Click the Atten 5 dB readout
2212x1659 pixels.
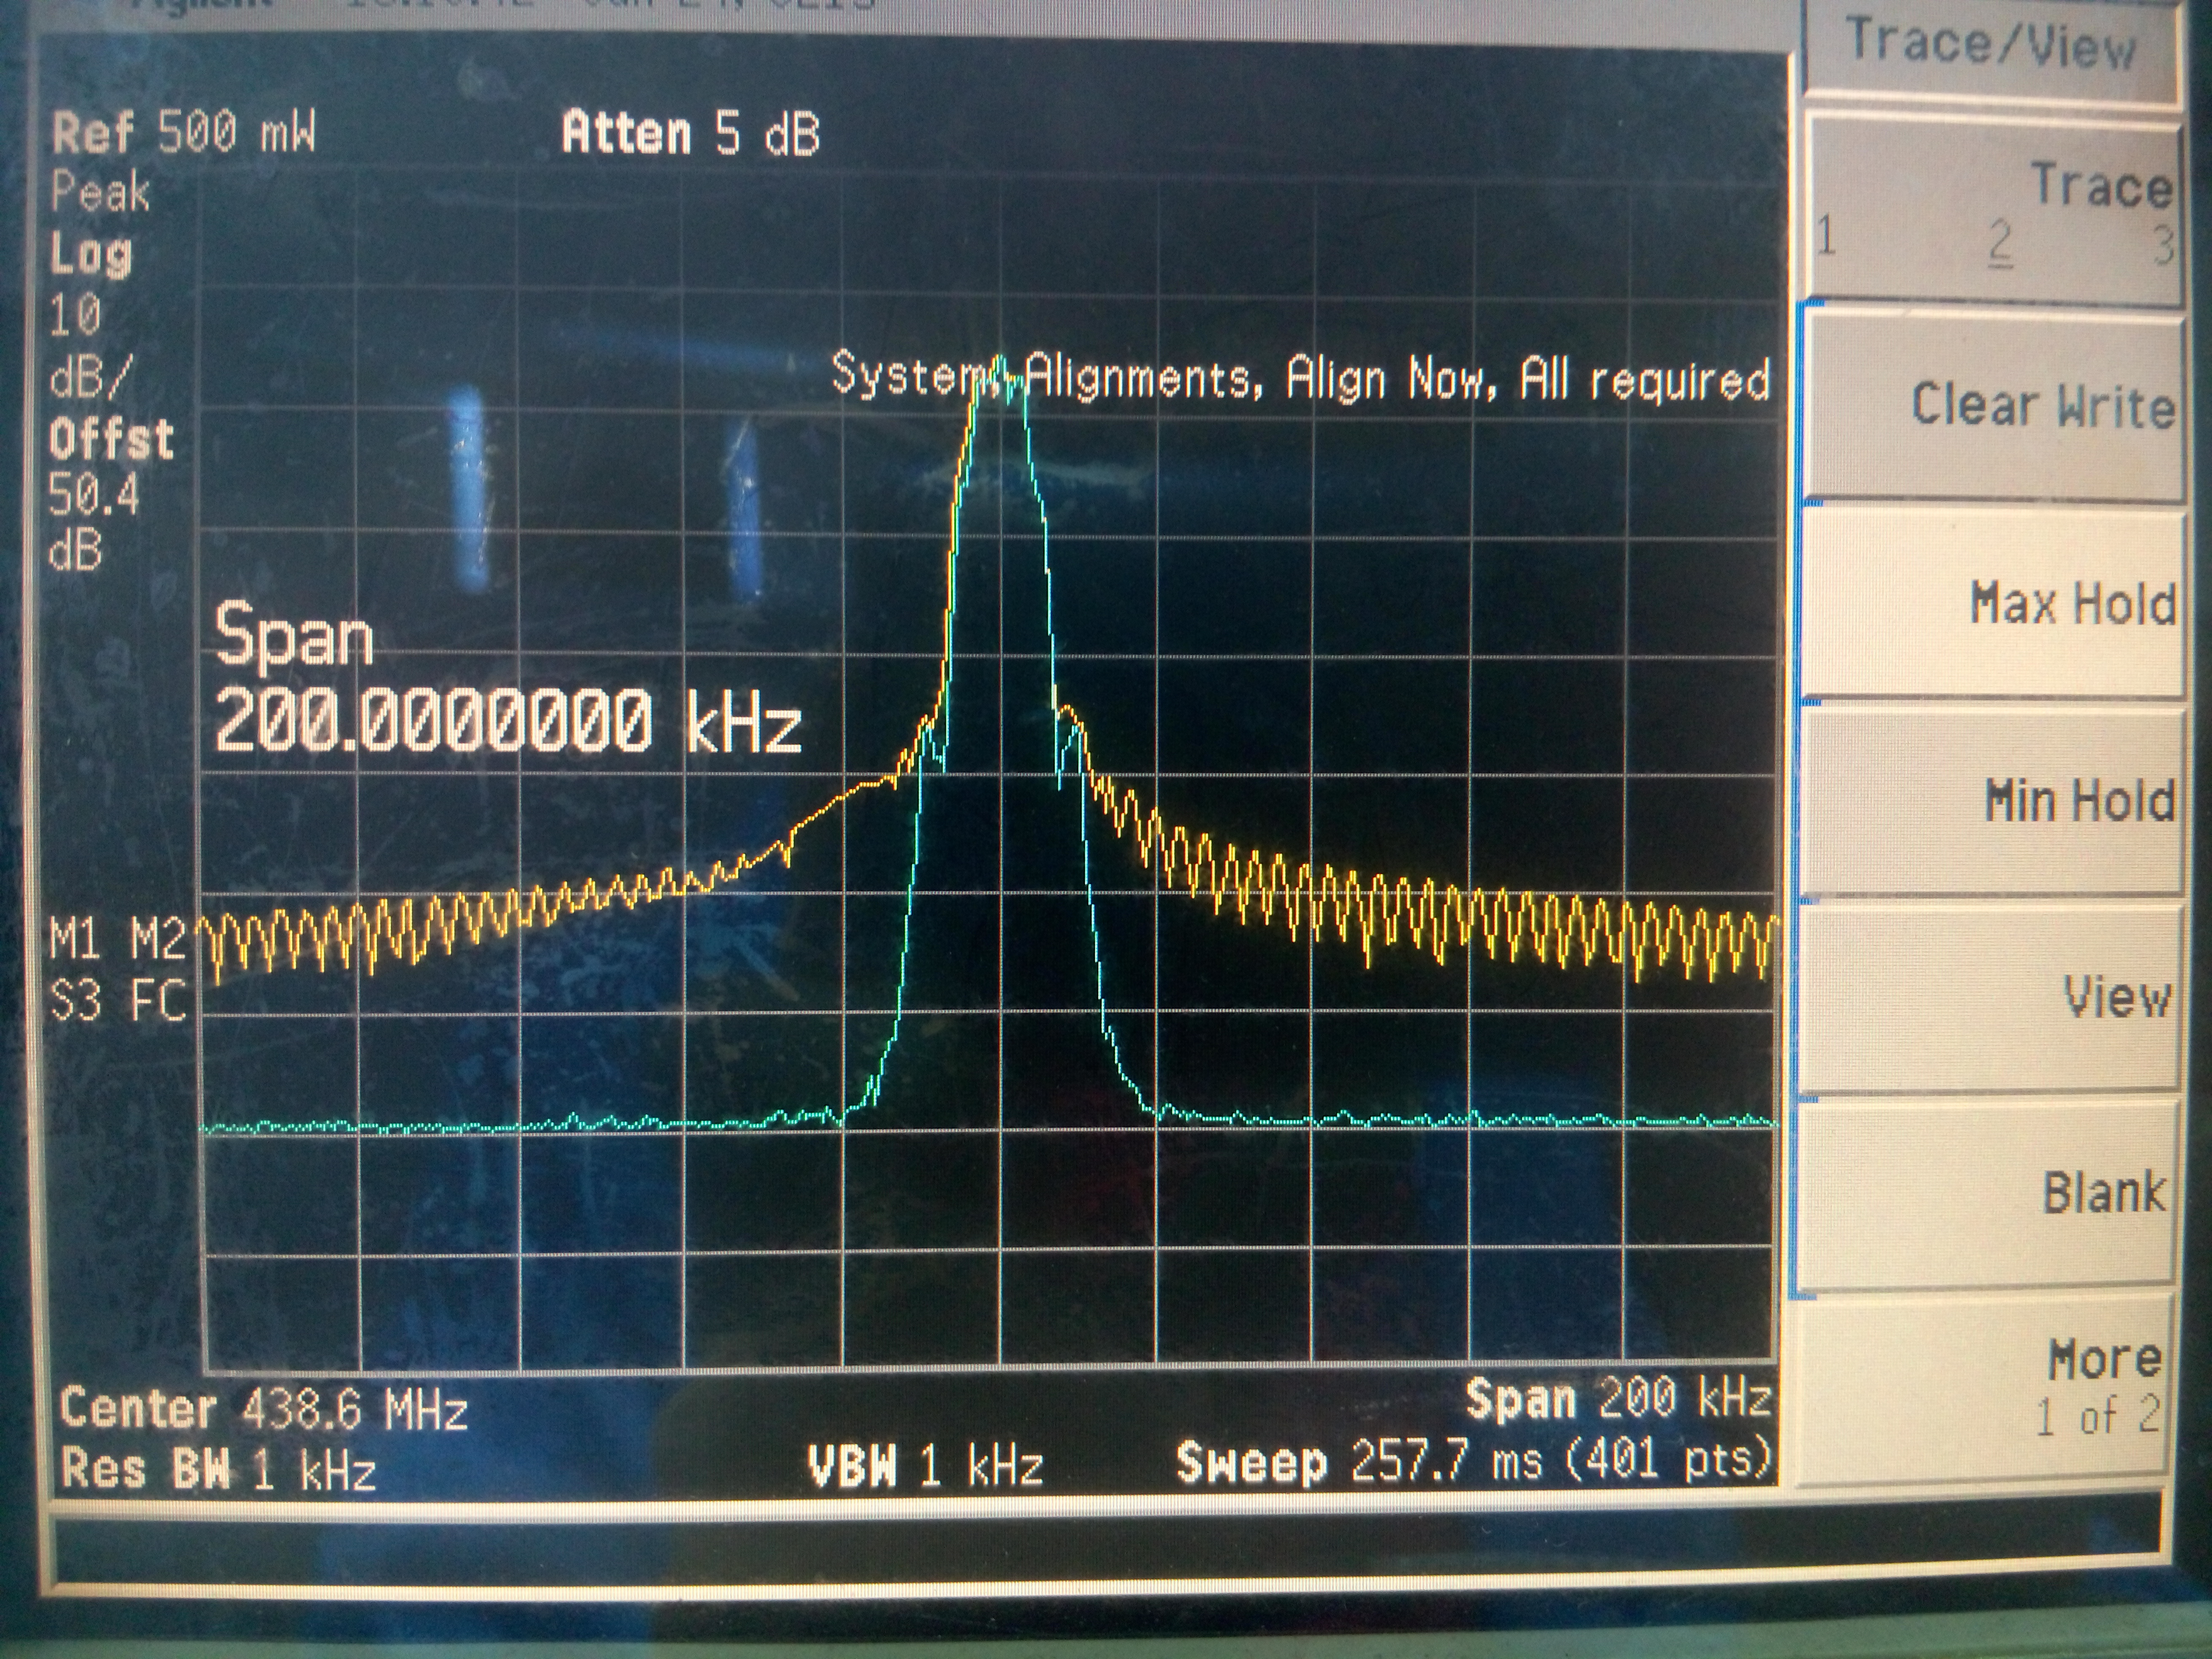(690, 132)
